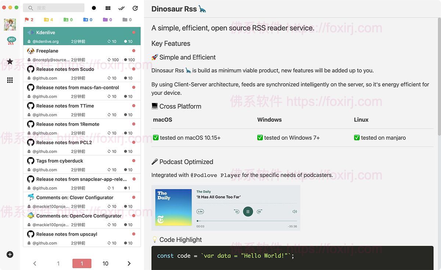The width and height of the screenshot is (441, 270).
Task: Open the starred items in sidebar
Action: (x=10, y=61)
